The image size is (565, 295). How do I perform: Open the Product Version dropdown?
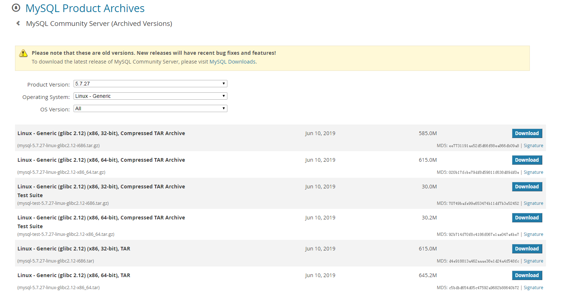point(150,84)
